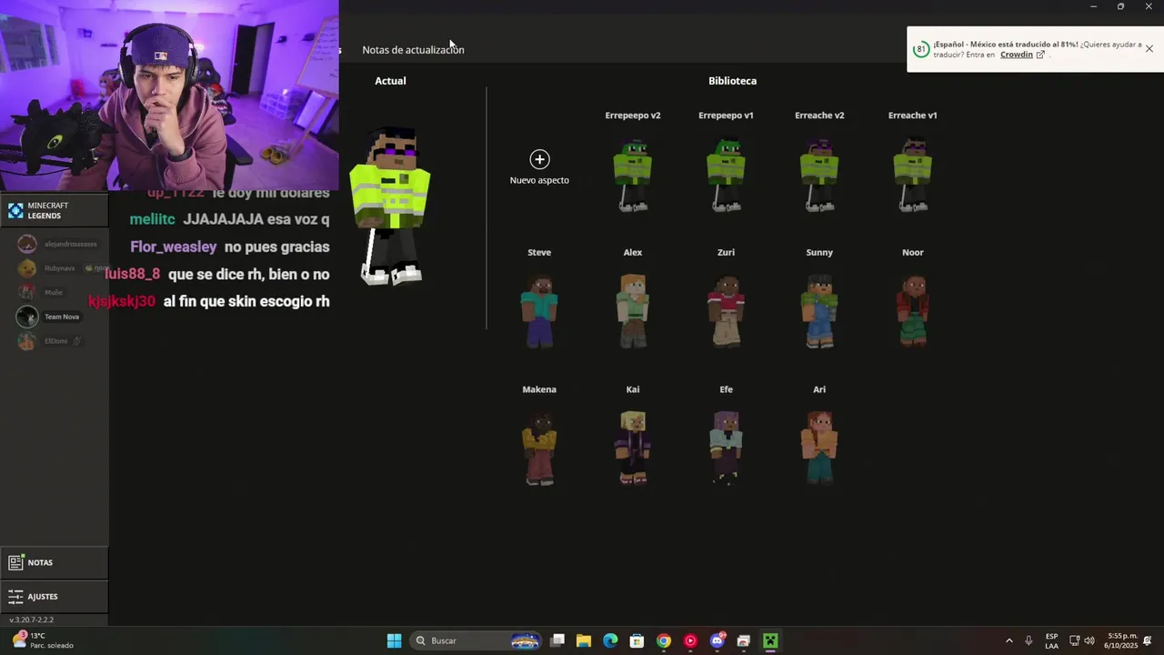Click the current skin preview under Actual

(390, 207)
